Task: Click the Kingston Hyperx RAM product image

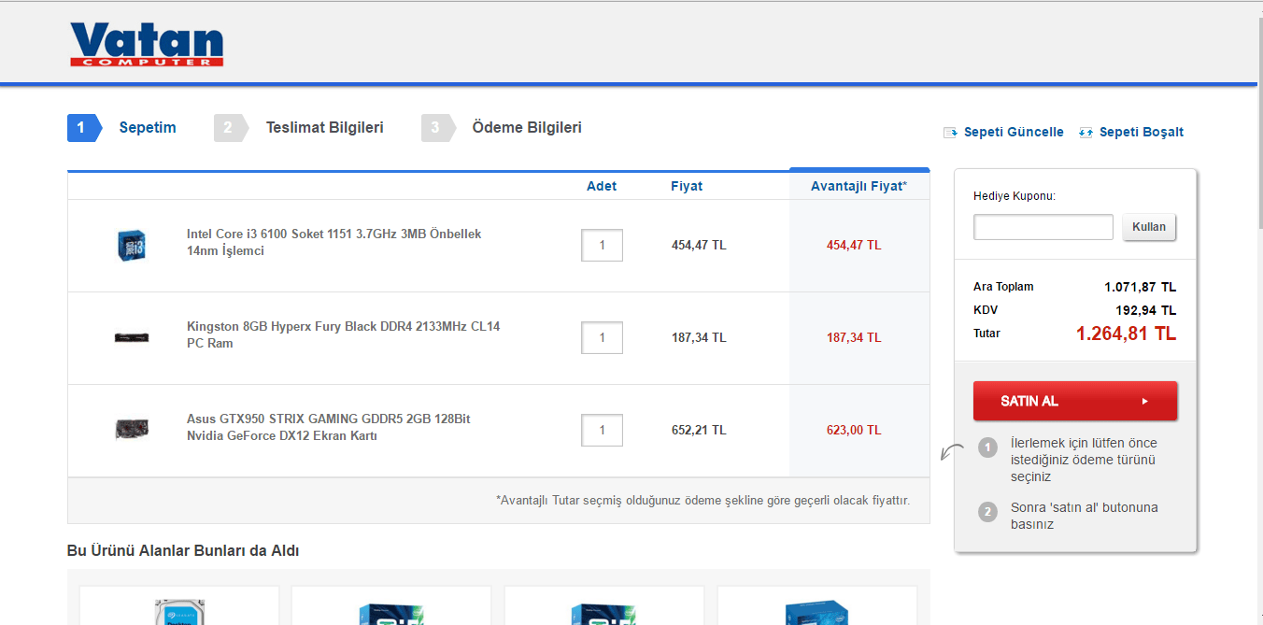Action: pos(130,336)
